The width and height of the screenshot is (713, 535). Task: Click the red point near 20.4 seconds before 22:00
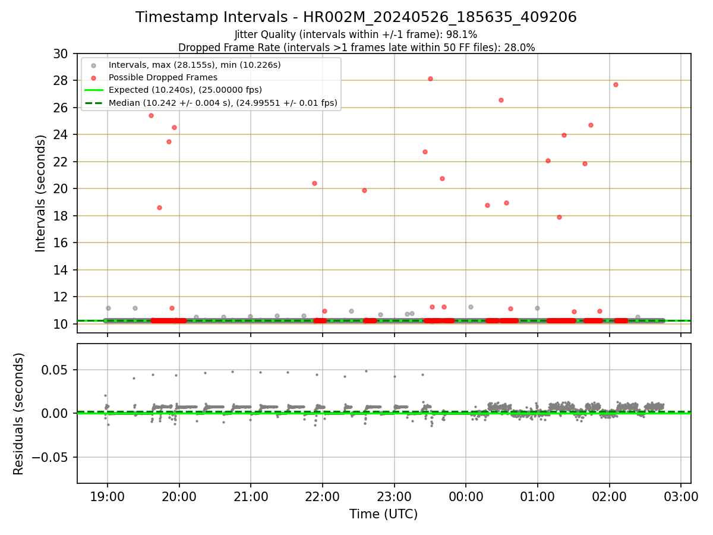point(314,183)
